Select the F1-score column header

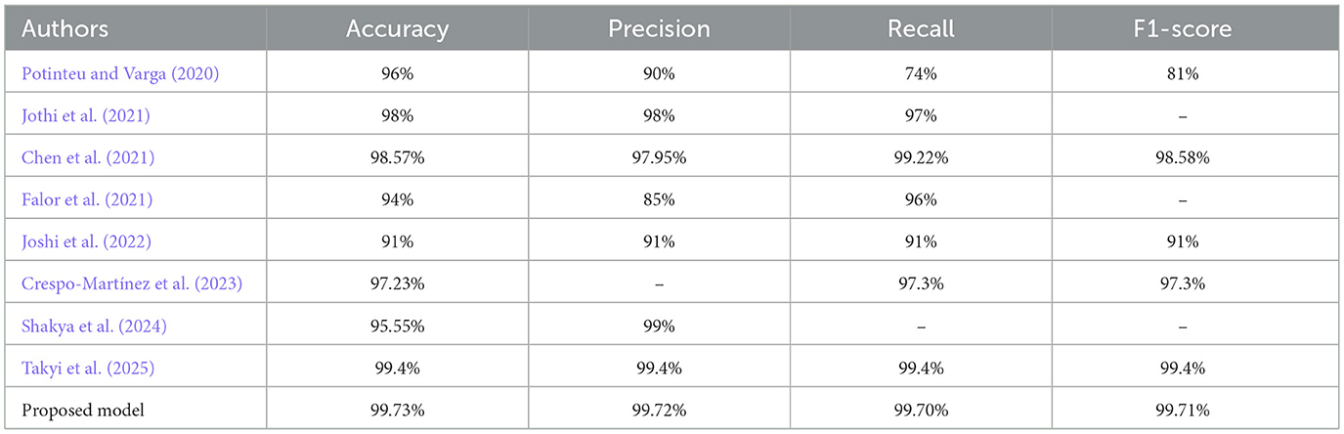coord(1183,29)
